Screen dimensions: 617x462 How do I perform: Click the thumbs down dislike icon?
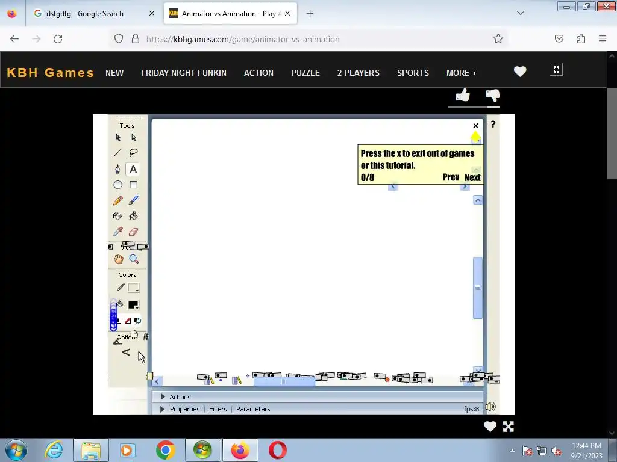tap(493, 96)
